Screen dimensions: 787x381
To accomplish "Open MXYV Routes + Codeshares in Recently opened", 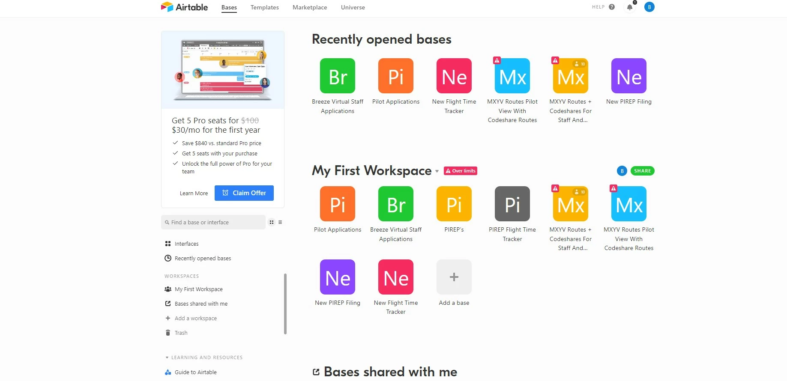I will pyautogui.click(x=571, y=76).
